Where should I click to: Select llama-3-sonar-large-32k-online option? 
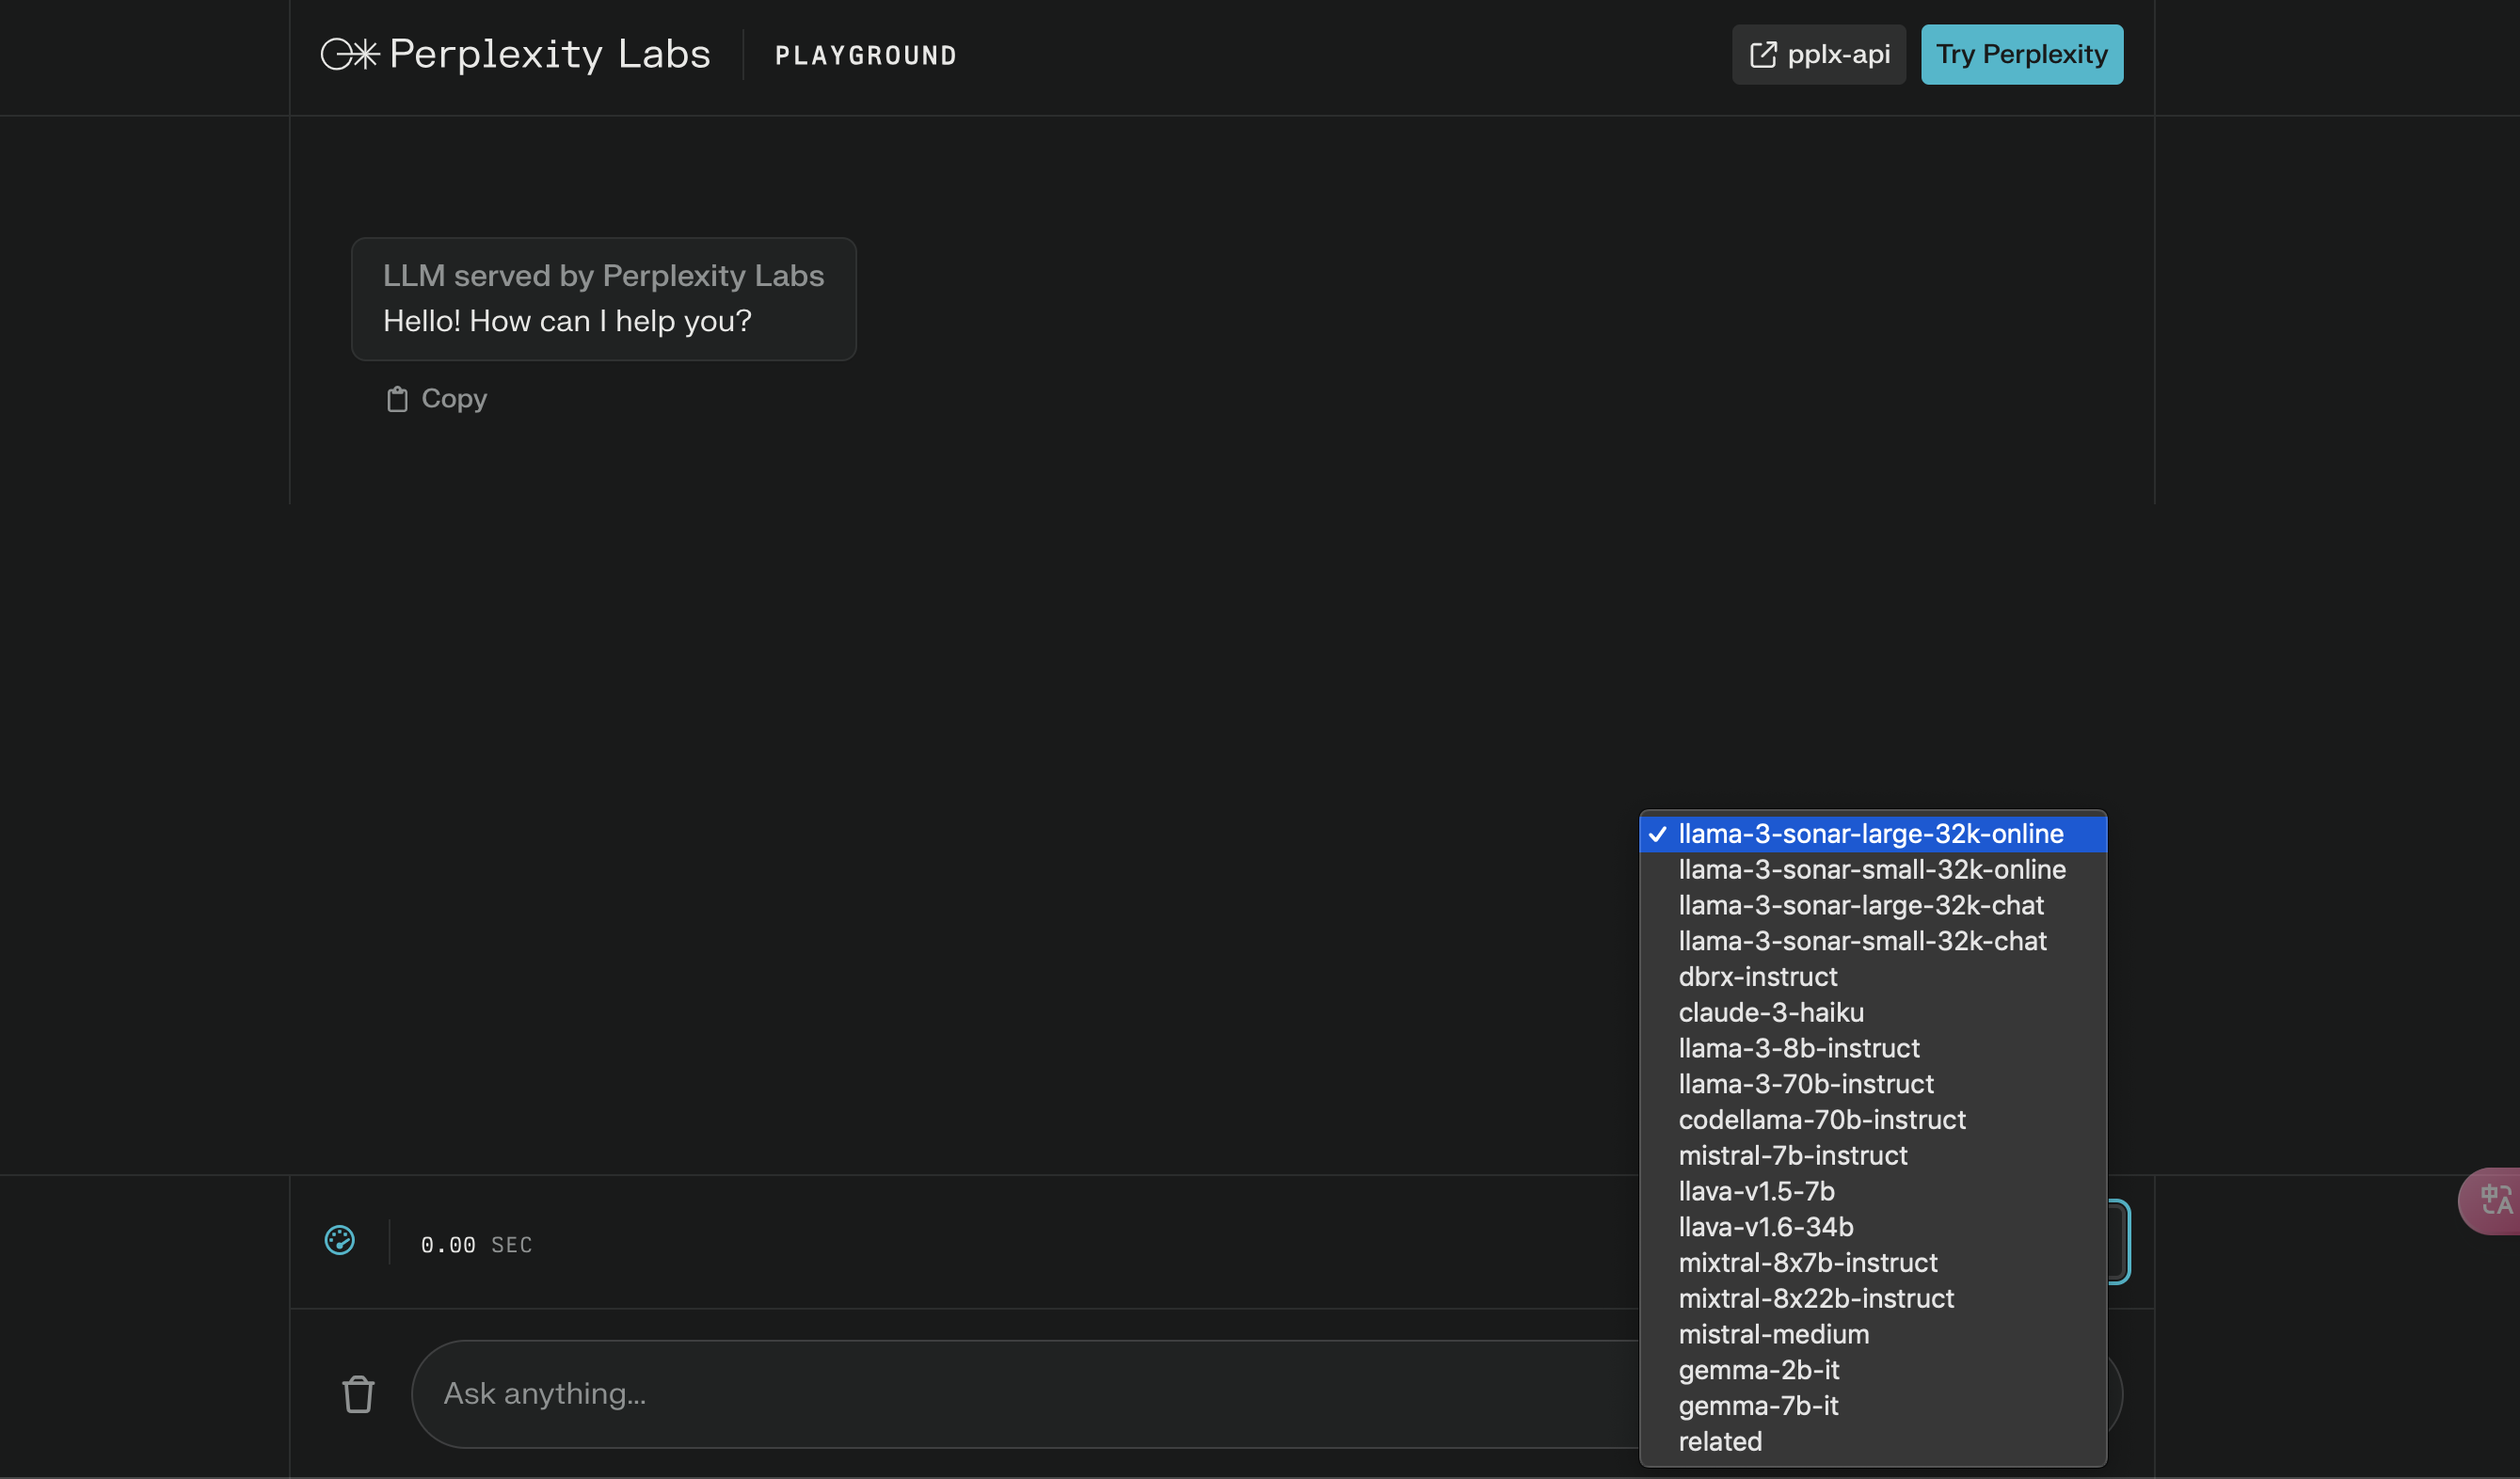1872,834
